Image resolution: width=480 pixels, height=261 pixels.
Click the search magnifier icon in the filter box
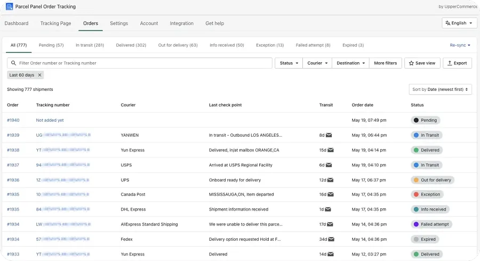click(x=13, y=63)
